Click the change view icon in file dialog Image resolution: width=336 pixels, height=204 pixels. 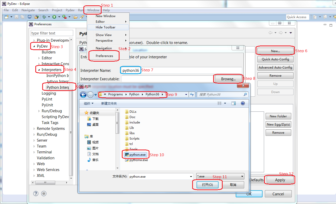pyautogui.click(x=219, y=103)
